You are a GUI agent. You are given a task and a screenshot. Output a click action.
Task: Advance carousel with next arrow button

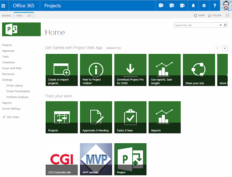pyautogui.click(x=225, y=48)
